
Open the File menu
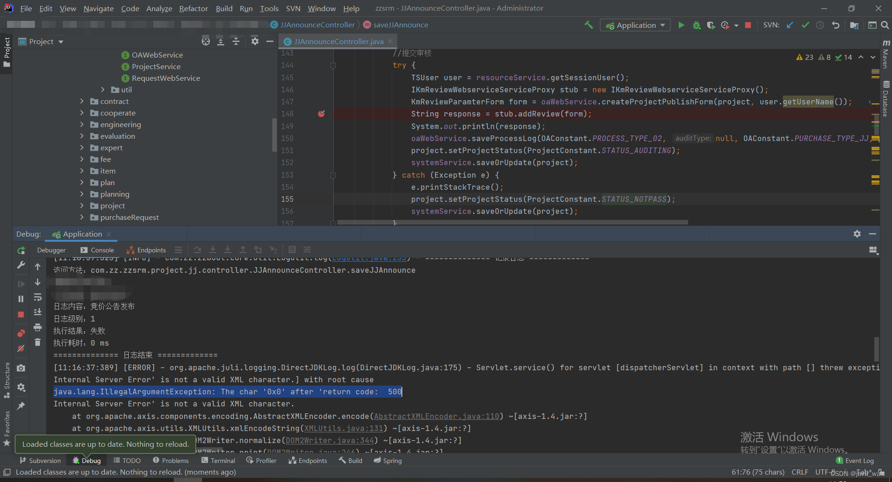[26, 8]
